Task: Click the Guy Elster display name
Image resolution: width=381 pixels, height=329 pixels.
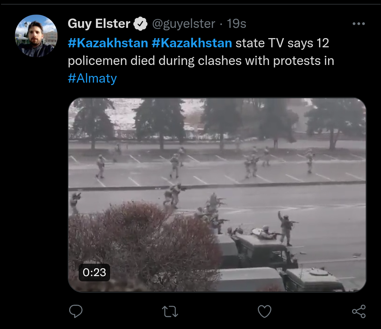Action: click(x=99, y=24)
